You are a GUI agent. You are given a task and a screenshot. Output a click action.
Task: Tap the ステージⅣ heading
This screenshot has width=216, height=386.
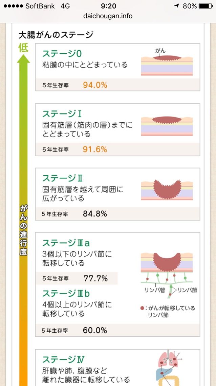[x=63, y=359]
